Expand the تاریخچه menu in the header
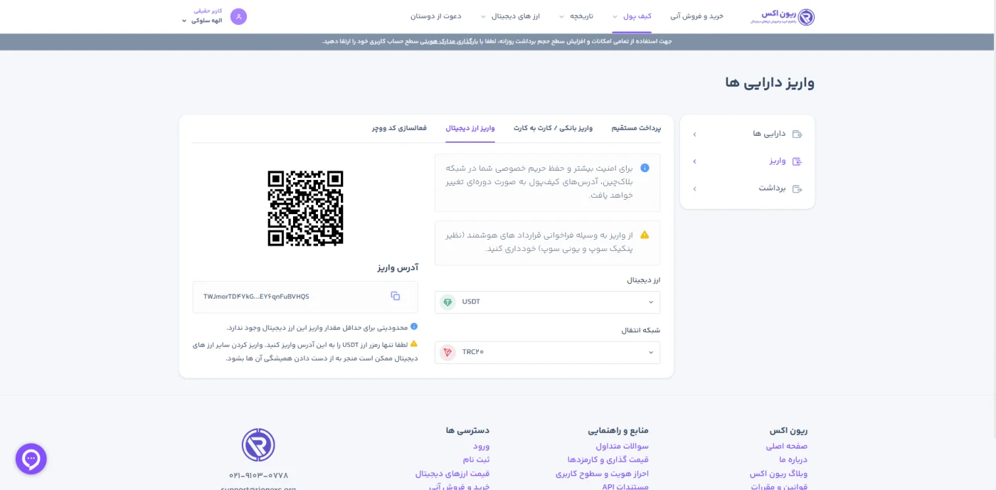This screenshot has height=490, width=996. click(x=577, y=16)
